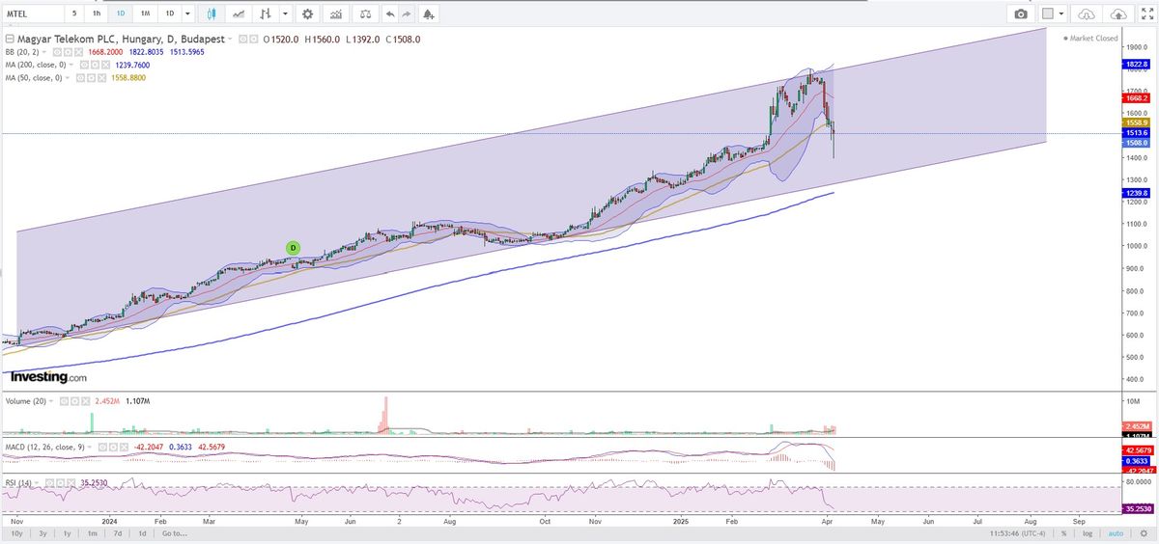Viewport: 1159px width, 544px height.
Task: Click the green D dividend marker
Action: 294,248
